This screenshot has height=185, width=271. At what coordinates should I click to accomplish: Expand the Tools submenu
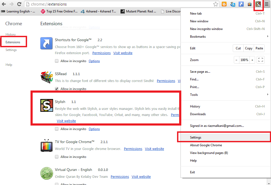226,94
